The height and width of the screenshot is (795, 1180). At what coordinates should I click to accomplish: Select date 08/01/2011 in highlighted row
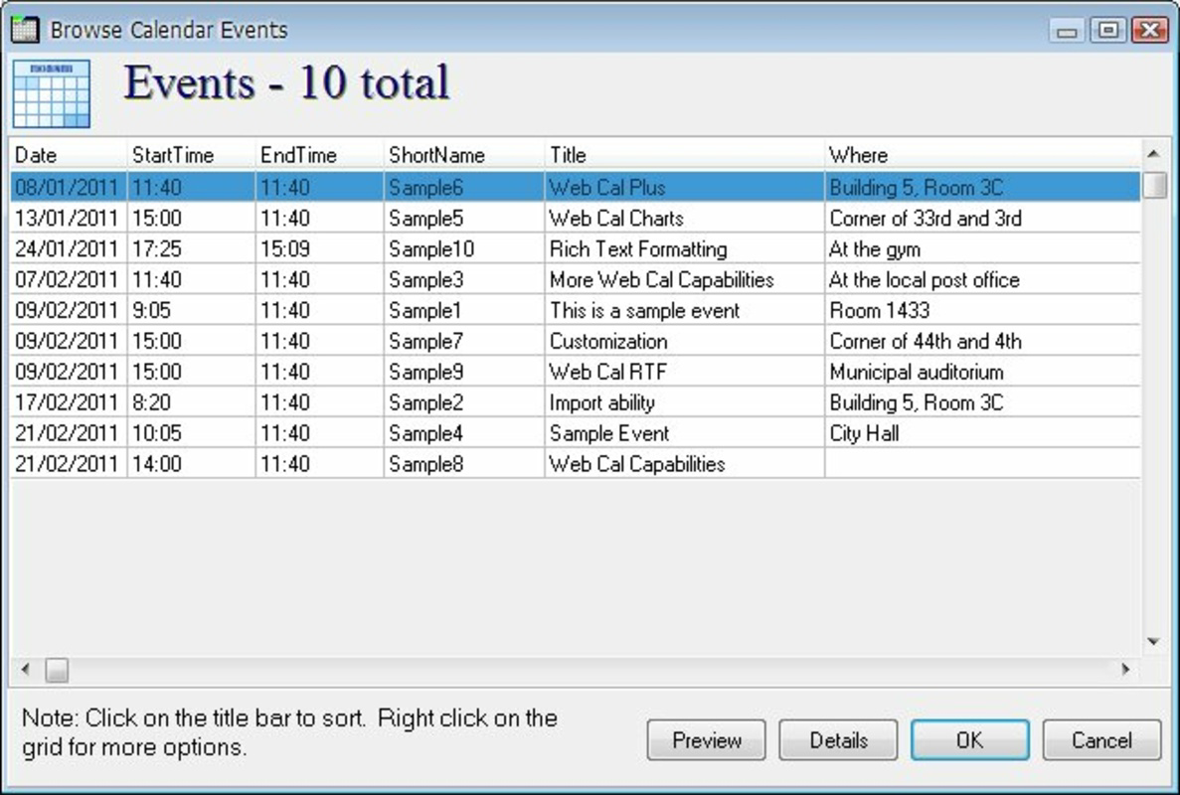[69, 187]
